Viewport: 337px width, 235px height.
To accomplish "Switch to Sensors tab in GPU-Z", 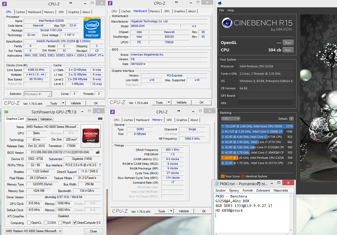I will click(x=32, y=119).
